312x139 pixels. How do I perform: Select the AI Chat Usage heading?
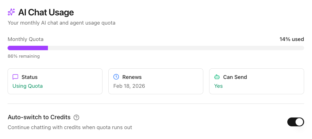click(x=46, y=13)
